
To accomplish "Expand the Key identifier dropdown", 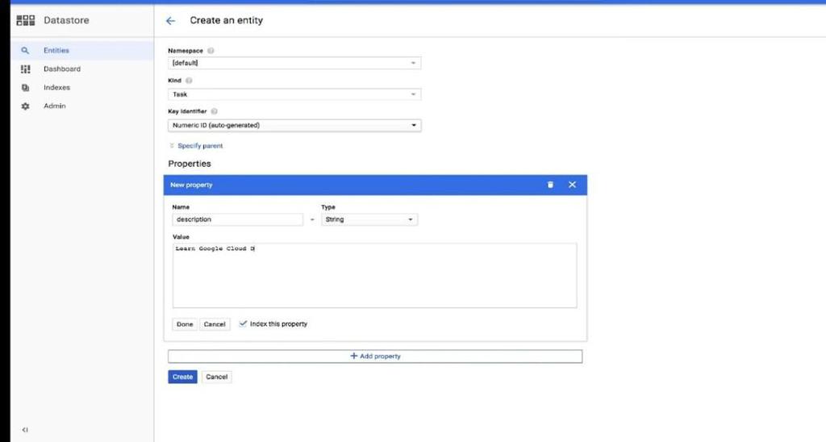I will point(294,126).
